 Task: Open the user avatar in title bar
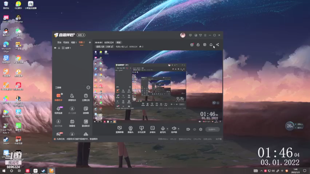pos(183,35)
